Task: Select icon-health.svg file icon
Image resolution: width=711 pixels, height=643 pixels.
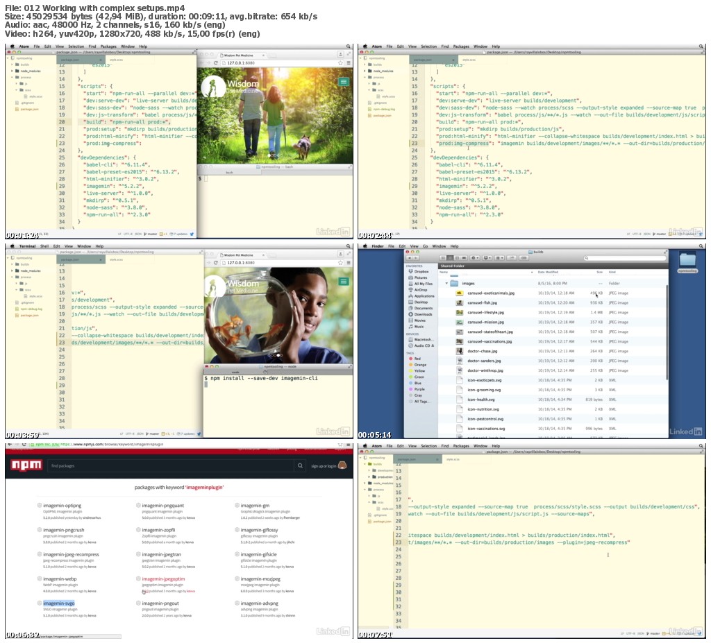Action: [x=460, y=400]
